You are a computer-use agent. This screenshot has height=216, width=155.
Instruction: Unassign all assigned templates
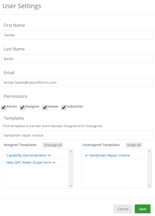(53, 145)
